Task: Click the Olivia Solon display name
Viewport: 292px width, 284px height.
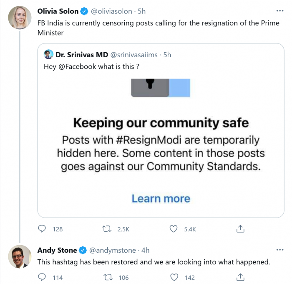Action: (58, 11)
